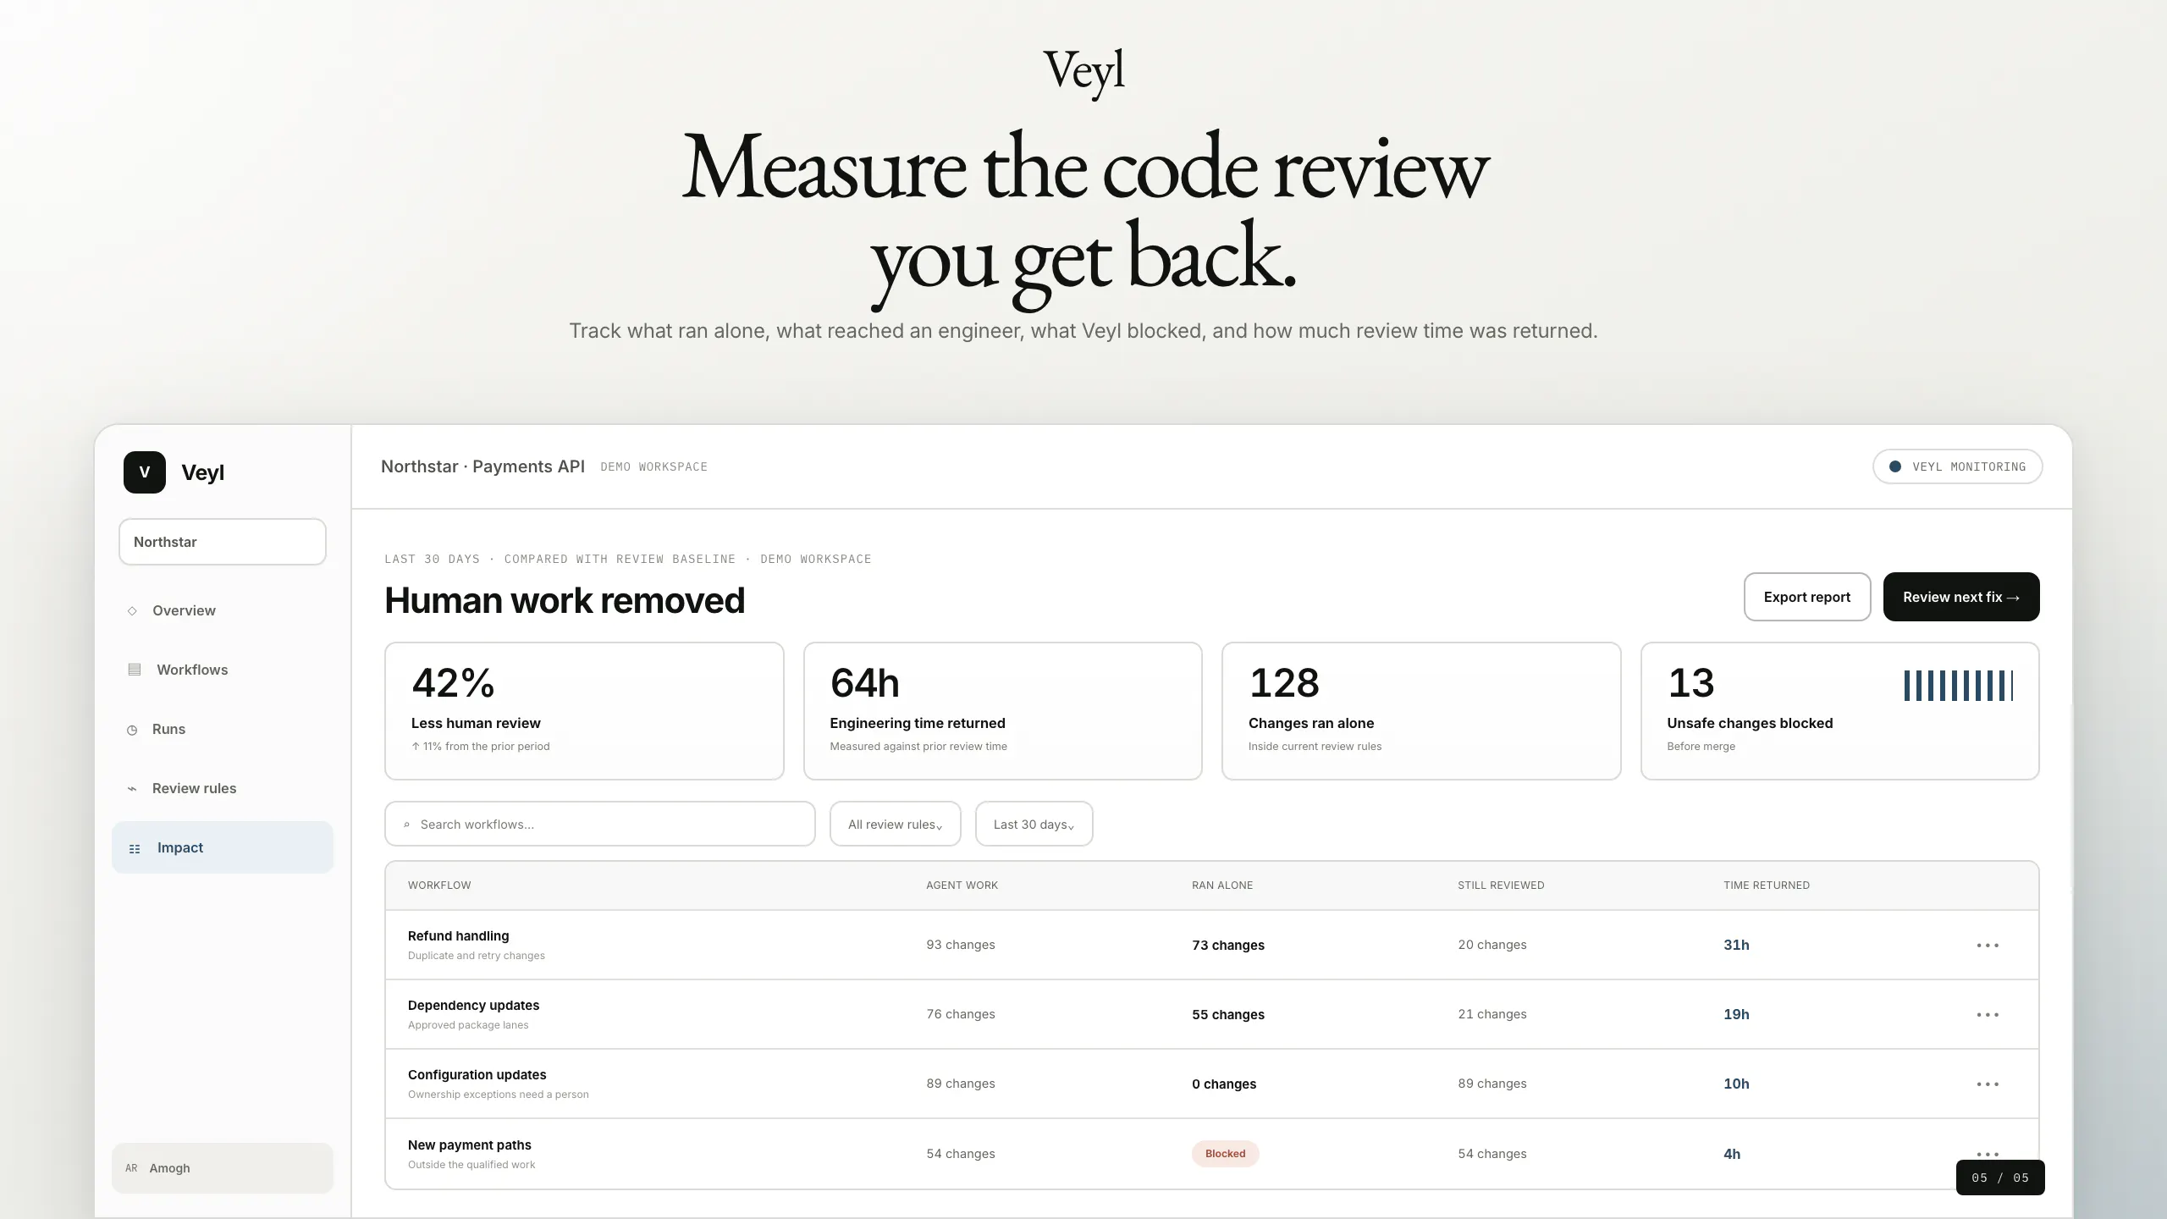Screen dimensions: 2167x1219
Task: Click the 55 changes ran alone value
Action: pos(1228,1015)
